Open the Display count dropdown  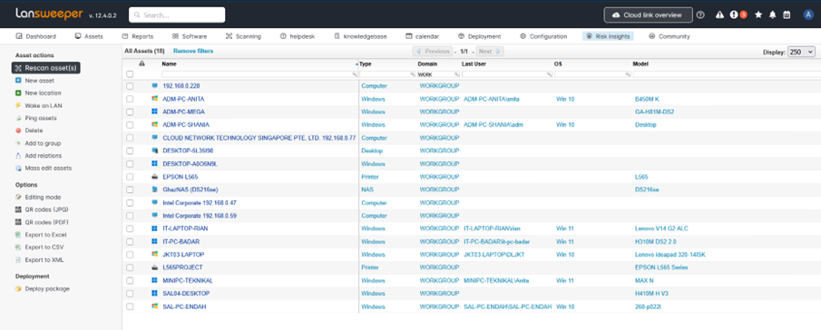(801, 52)
